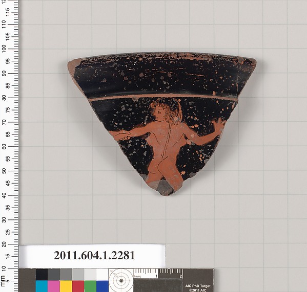Choose the blue color patch
This screenshot has width=307, height=292.
click(103, 286)
